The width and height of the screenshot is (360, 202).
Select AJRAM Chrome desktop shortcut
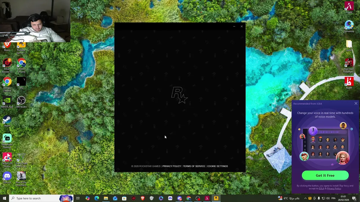[21, 66]
